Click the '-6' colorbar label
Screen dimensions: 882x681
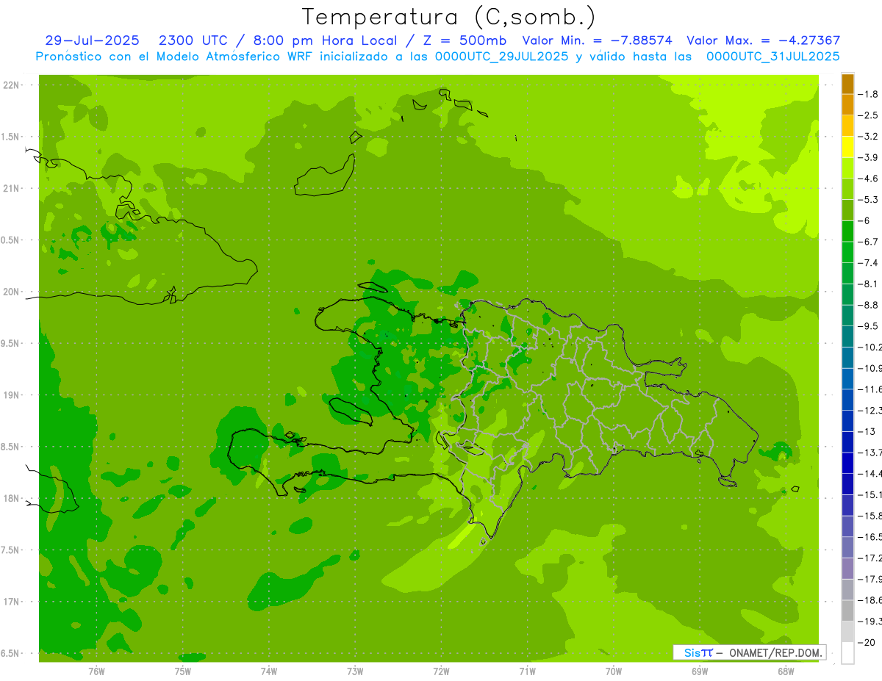pyautogui.click(x=865, y=220)
